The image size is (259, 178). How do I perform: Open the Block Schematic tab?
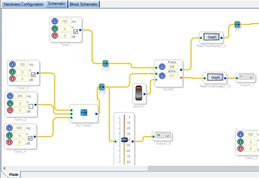pyautogui.click(x=83, y=4)
